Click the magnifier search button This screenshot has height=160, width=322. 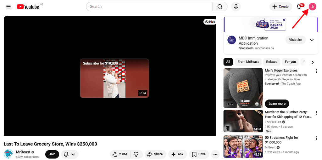click(220, 7)
